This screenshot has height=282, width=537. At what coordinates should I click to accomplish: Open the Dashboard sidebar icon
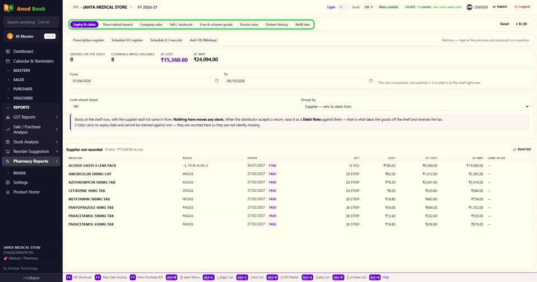tap(7, 51)
